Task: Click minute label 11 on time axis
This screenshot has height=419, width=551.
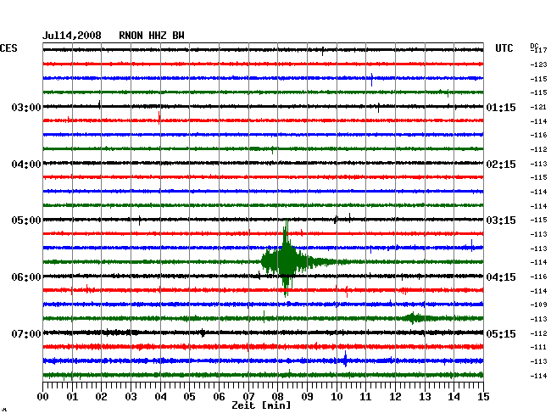Action: pos(365,396)
